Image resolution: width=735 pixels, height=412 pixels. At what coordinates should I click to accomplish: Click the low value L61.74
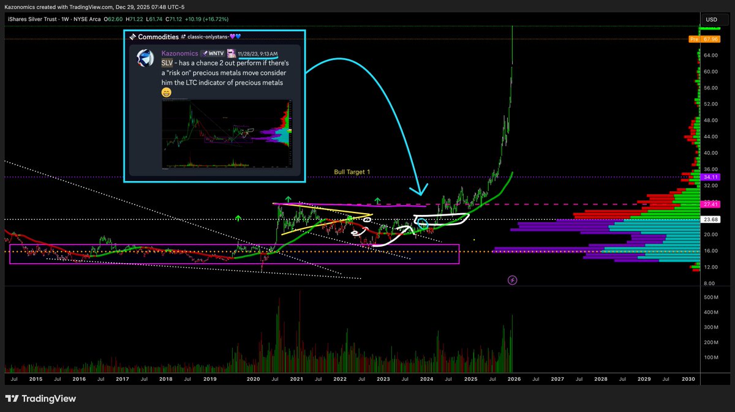point(156,19)
